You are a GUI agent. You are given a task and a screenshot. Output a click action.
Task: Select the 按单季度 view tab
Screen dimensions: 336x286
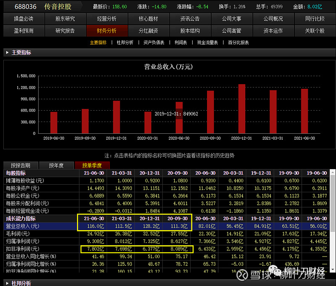click(x=92, y=165)
